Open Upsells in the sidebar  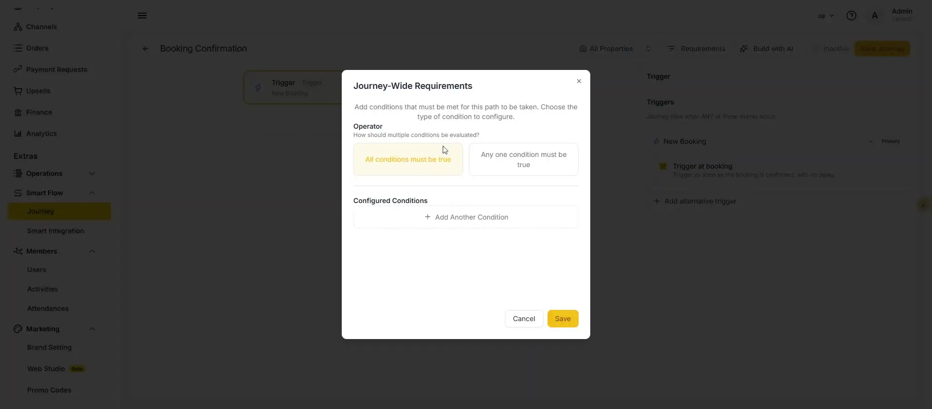coord(38,91)
